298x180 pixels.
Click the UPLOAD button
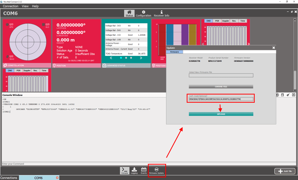(221, 114)
